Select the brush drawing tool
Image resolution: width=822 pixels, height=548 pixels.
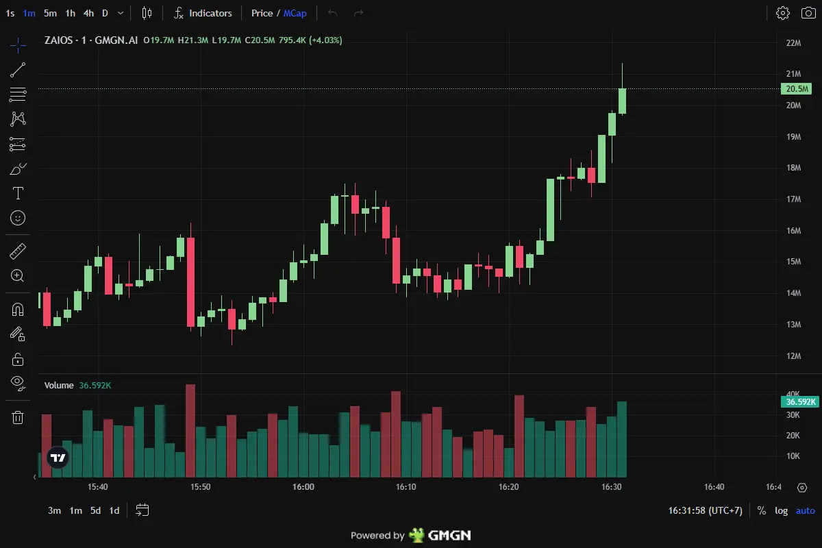[18, 168]
